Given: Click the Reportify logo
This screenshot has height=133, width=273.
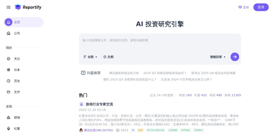Looking at the screenshot, I should coord(28,7).
